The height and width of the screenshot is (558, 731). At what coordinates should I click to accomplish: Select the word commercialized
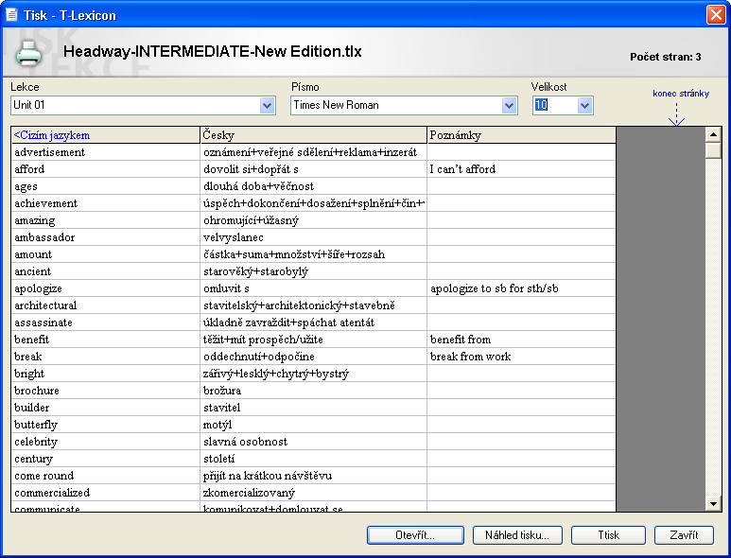coord(52,493)
